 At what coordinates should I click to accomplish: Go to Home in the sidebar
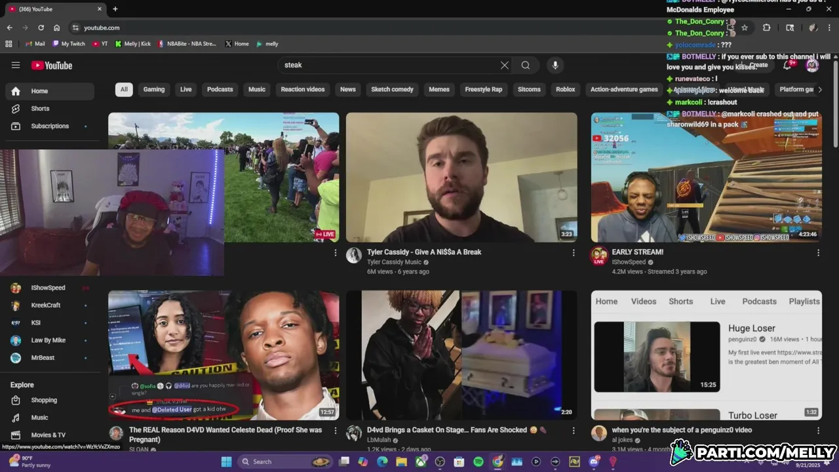tap(50, 91)
